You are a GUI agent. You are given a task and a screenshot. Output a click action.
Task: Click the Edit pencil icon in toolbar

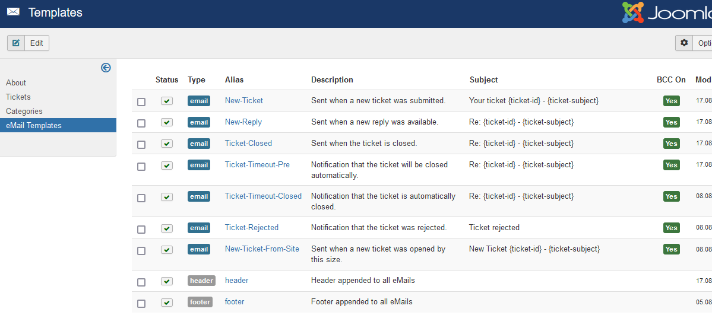pos(16,43)
